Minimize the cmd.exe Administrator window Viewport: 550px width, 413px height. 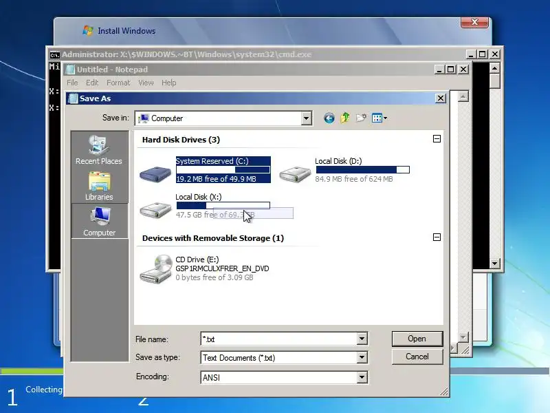(471, 54)
